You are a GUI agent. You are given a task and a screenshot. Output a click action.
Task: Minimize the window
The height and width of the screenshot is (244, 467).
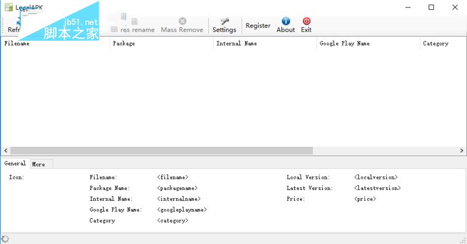pyautogui.click(x=408, y=8)
